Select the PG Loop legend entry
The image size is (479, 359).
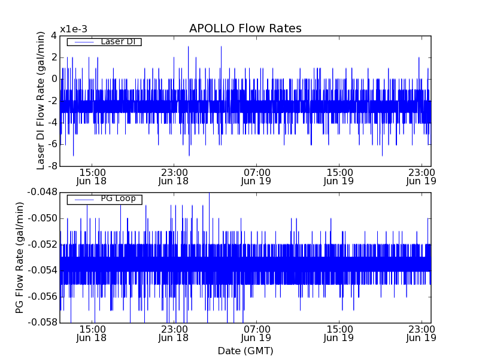[x=104, y=200]
